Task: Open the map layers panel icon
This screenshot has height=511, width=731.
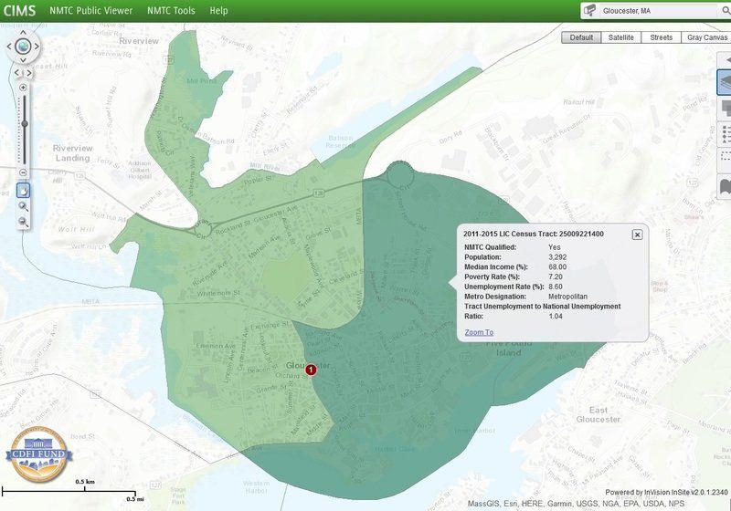Action: coord(725,83)
